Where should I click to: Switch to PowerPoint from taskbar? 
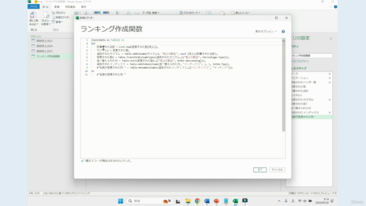click(x=216, y=201)
